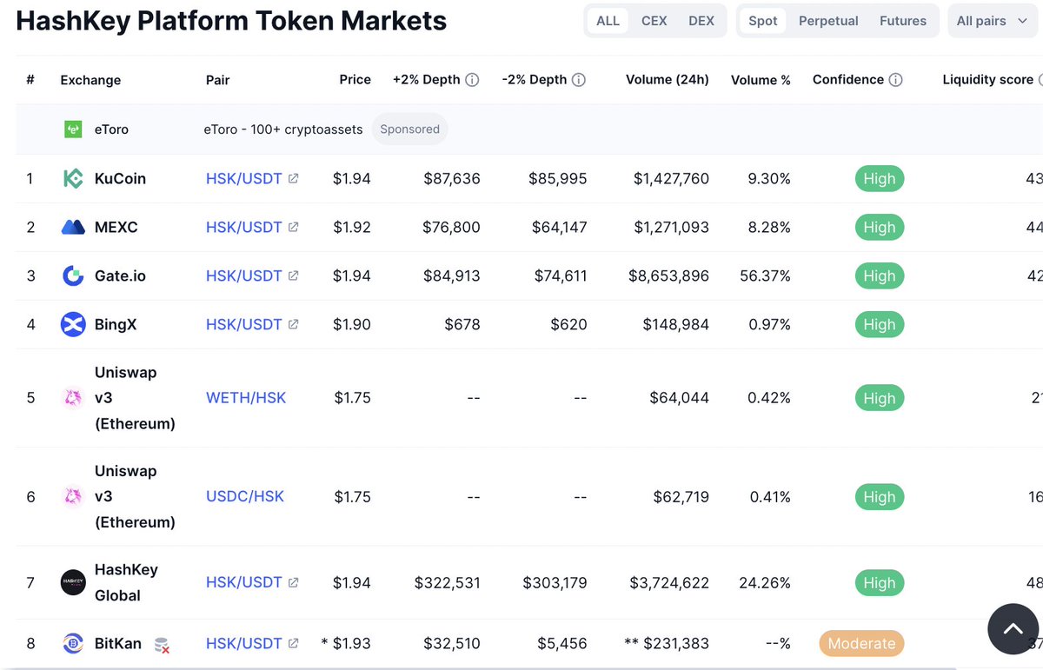Sort table by Volume % header
The height and width of the screenshot is (670, 1043).
coord(761,79)
